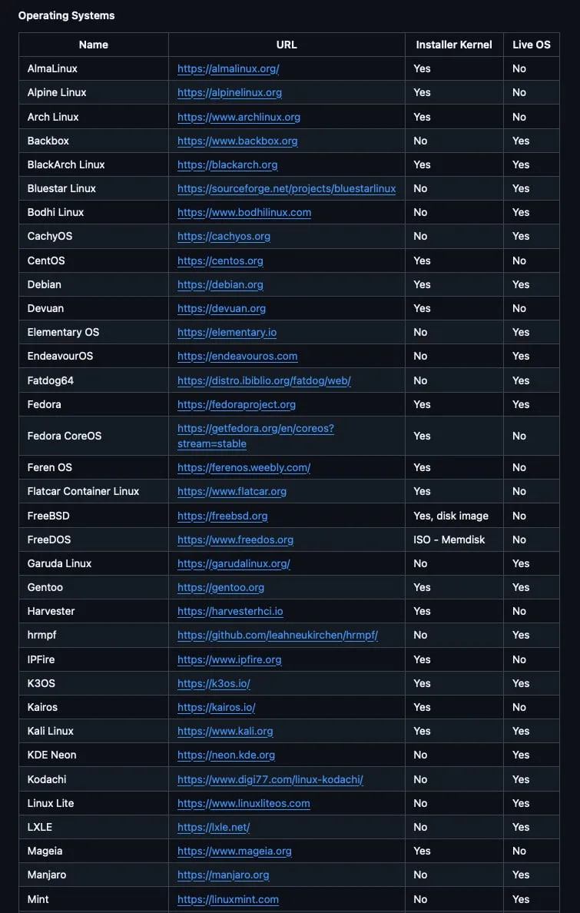The width and height of the screenshot is (580, 913).
Task: Open the garudalinux.org link
Action: click(234, 563)
